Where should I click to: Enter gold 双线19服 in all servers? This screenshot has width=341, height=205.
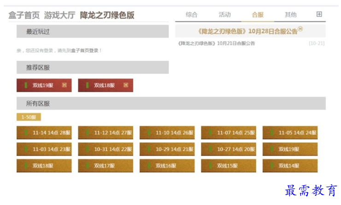pos(290,149)
